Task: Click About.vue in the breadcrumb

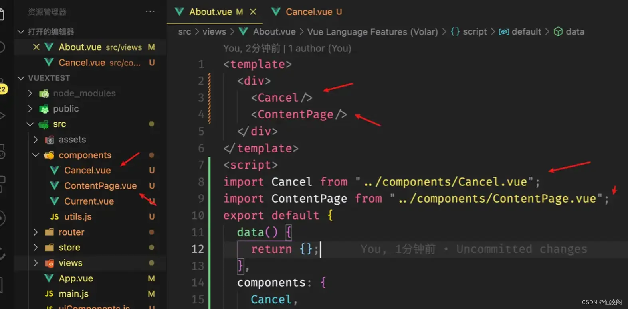Action: [274, 31]
